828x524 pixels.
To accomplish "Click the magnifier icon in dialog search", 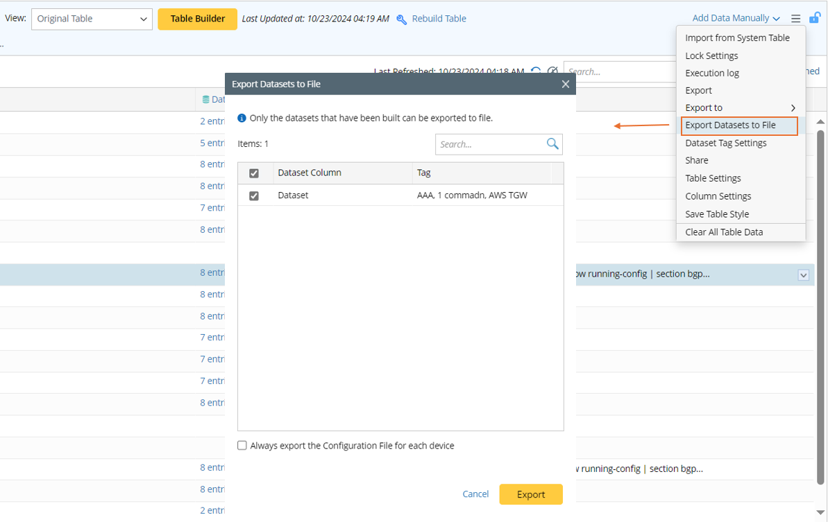I will pyautogui.click(x=552, y=144).
